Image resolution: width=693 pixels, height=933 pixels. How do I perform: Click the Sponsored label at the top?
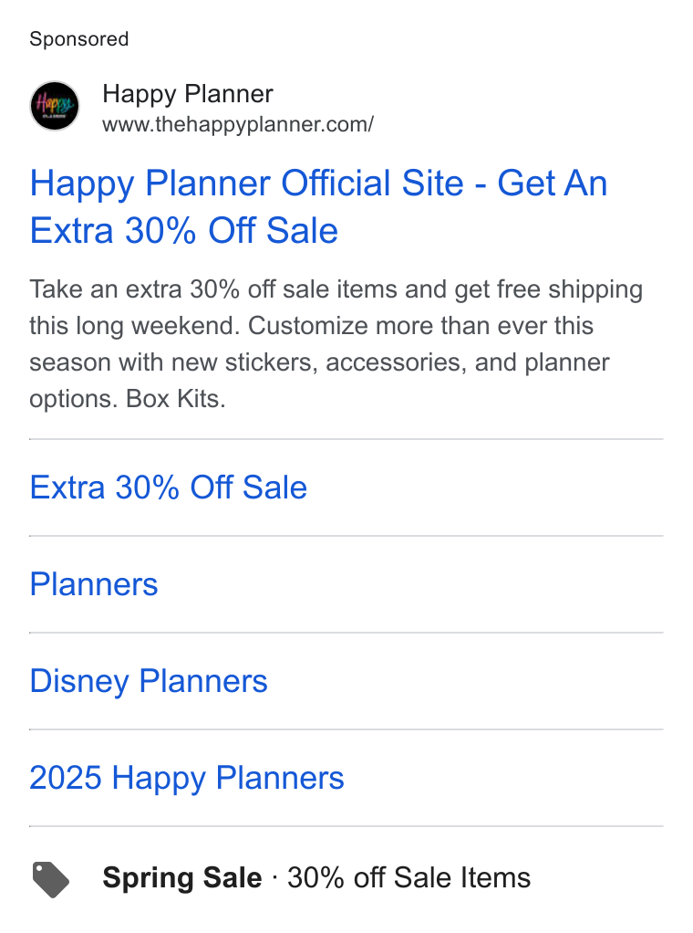tap(79, 39)
